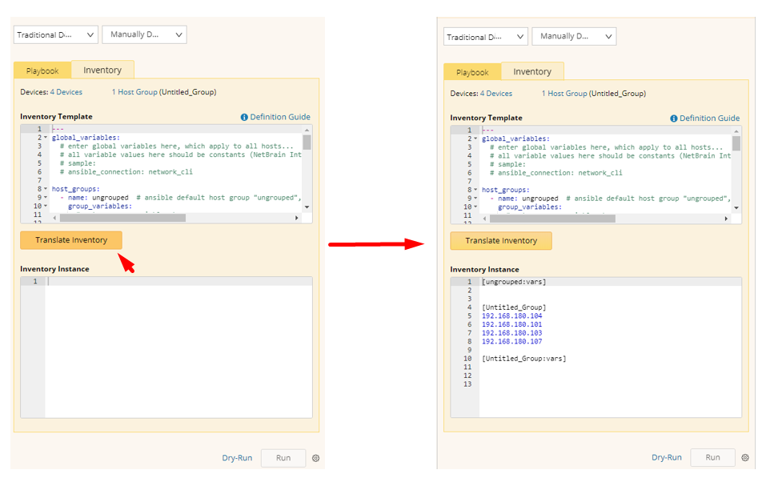Click IP address 192.168.180.107 in Inventory Instance
Screen dimensions: 762x478
click(x=511, y=341)
